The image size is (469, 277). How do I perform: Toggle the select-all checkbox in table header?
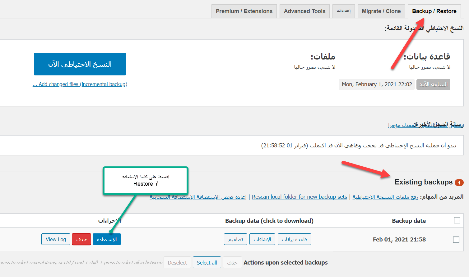457,220
